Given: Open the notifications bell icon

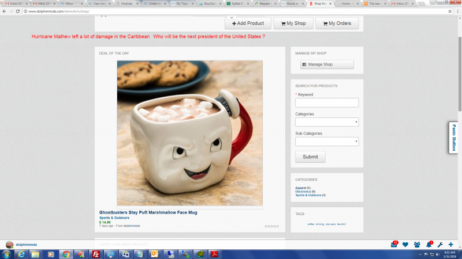Looking at the screenshot, I should (x=429, y=245).
